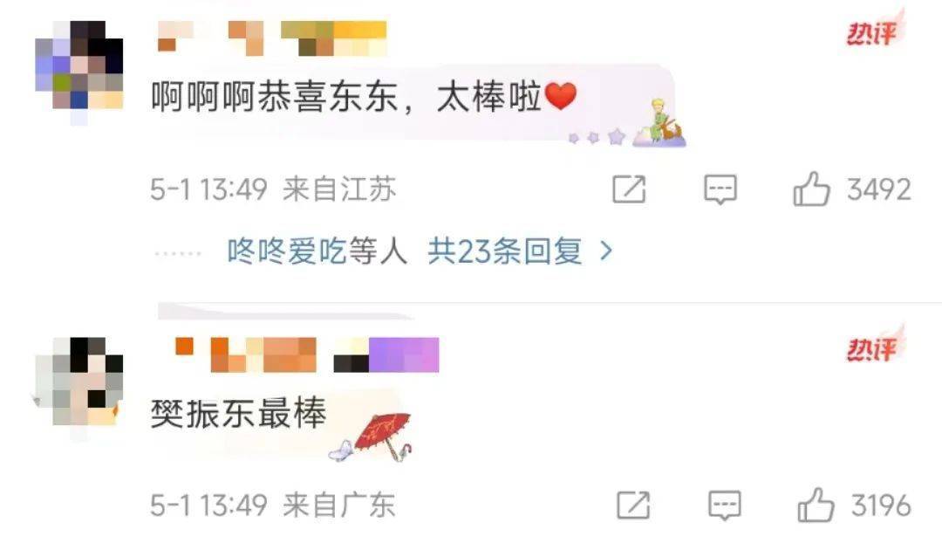Tap the 3196 like count
Viewport: 942px width, 536px height.
881,505
